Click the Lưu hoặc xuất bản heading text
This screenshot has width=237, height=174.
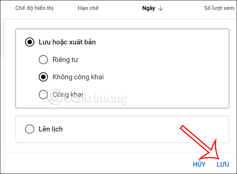(67, 42)
